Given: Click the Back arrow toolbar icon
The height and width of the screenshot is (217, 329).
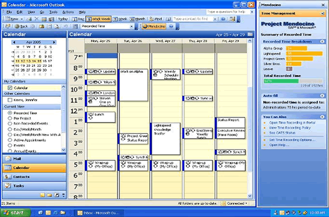Looking at the screenshot, I should tap(22, 26).
